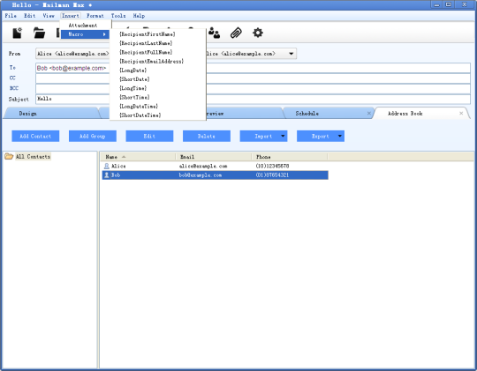Close the Address Book tab
This screenshot has height=371, width=477.
(461, 114)
